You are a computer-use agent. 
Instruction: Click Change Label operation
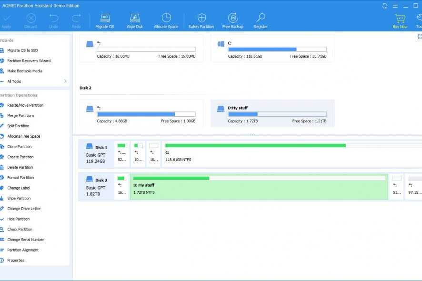point(18,188)
